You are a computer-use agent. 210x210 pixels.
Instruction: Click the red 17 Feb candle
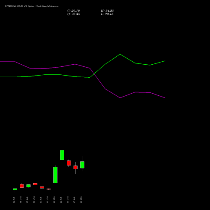[76, 167]
